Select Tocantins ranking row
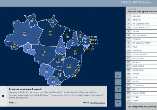Image resolution: width=157 pixels, height=110 pixels. [x=141, y=39]
